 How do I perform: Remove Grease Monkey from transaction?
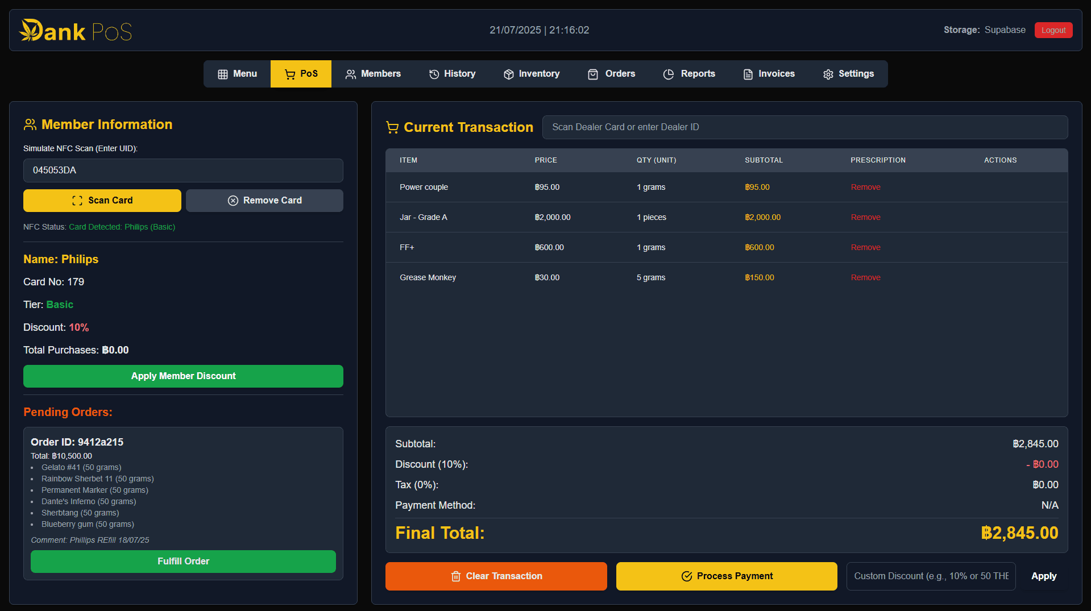[x=865, y=277]
